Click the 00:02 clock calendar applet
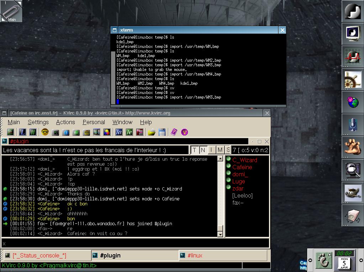This screenshot has width=364, height=272. pyautogui.click(x=344, y=260)
